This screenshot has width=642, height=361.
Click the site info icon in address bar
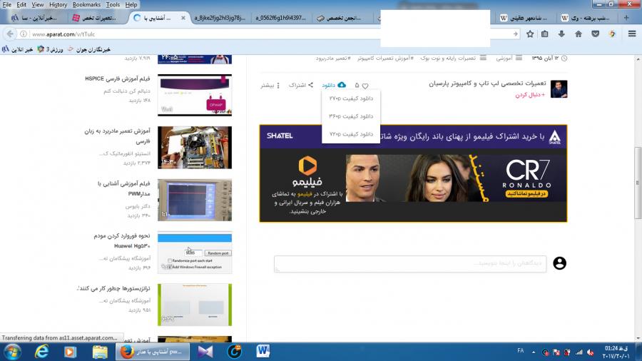click(24, 34)
